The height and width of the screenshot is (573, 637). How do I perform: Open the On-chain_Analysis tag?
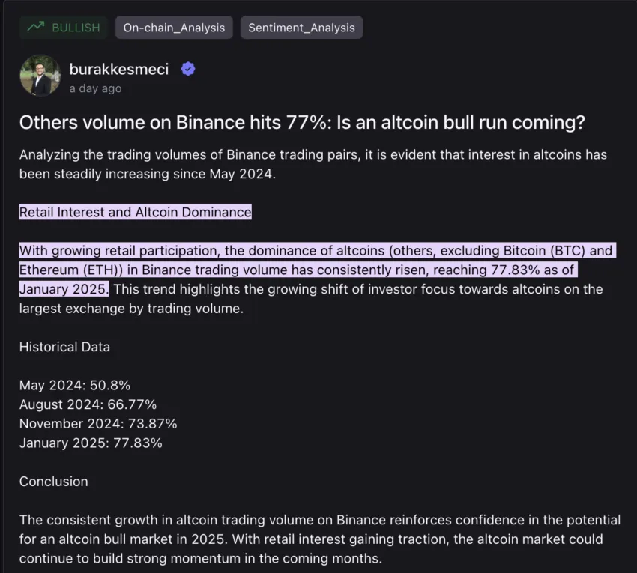pyautogui.click(x=174, y=28)
